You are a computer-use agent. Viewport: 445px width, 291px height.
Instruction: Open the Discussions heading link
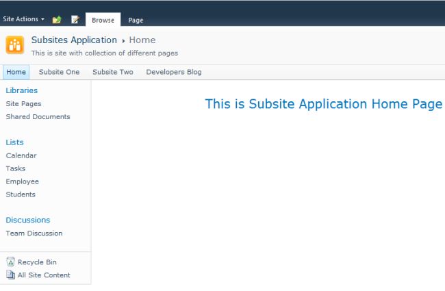coord(28,220)
